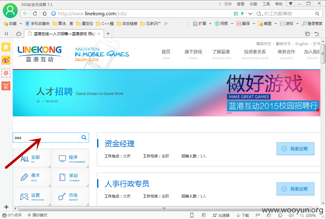Select the 程序 PROGRAMMER category

(70, 158)
